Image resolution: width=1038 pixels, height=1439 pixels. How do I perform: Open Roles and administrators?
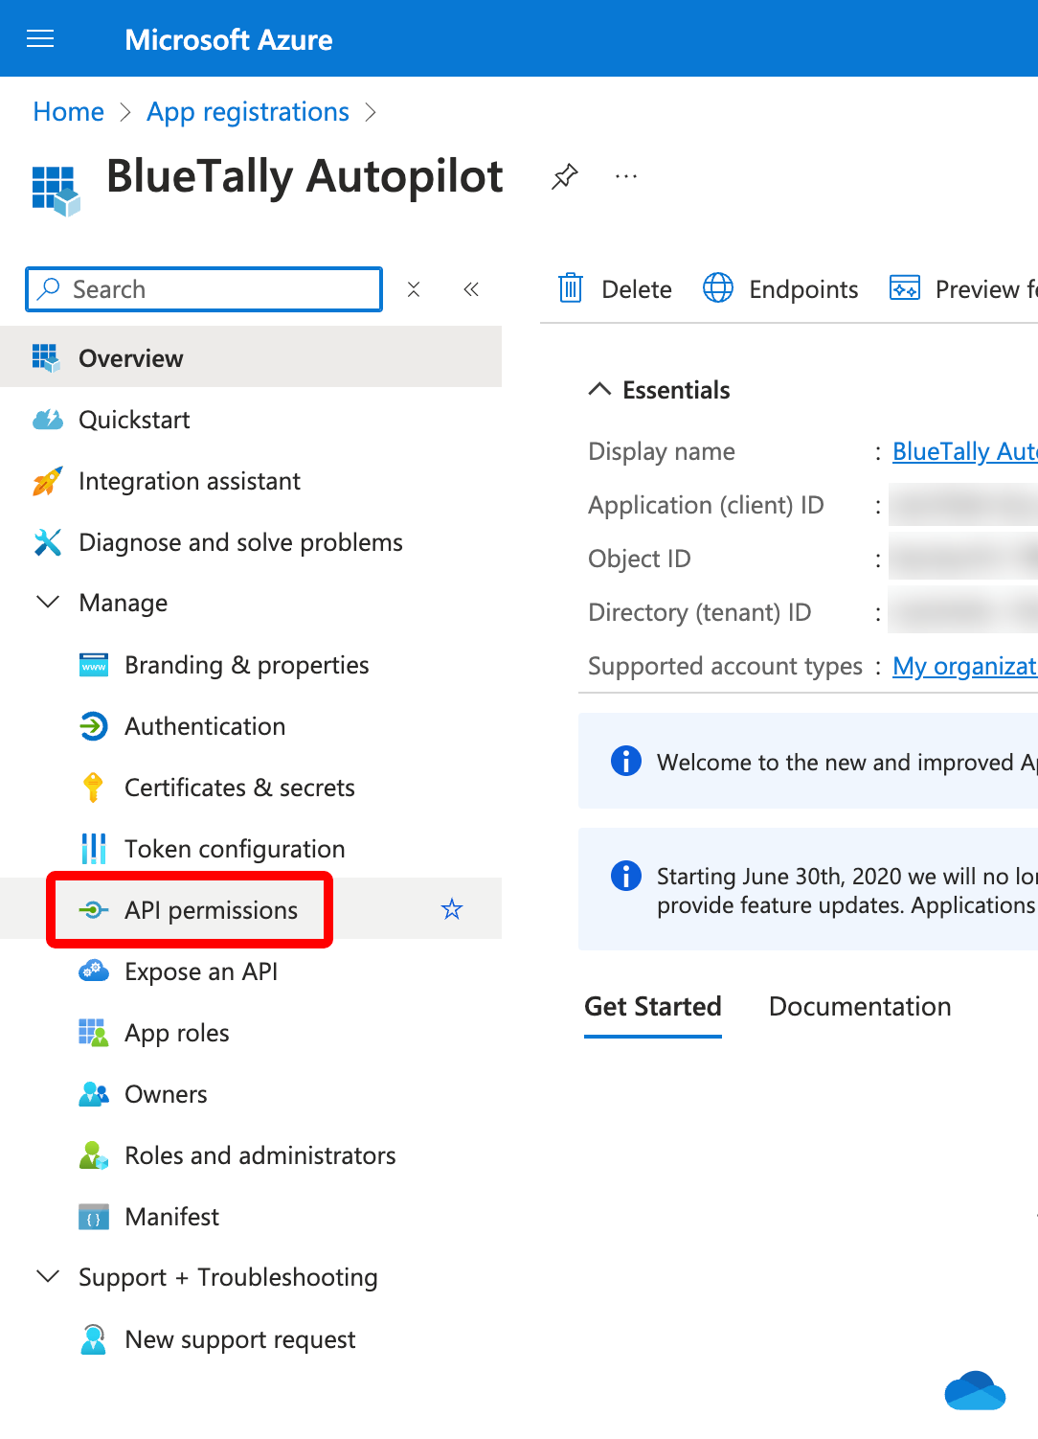tap(251, 1155)
